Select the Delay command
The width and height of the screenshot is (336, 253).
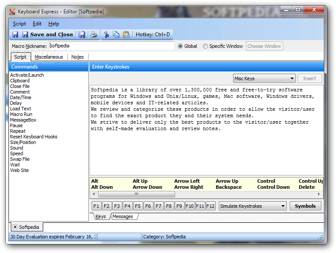(16, 103)
